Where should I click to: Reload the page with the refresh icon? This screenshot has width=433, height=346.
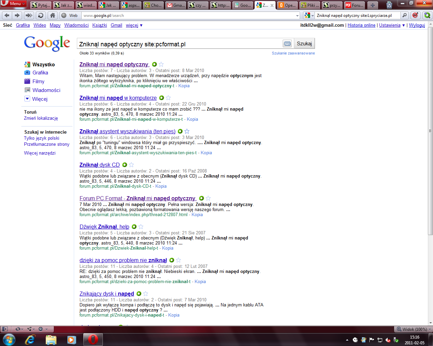[x=41, y=16]
